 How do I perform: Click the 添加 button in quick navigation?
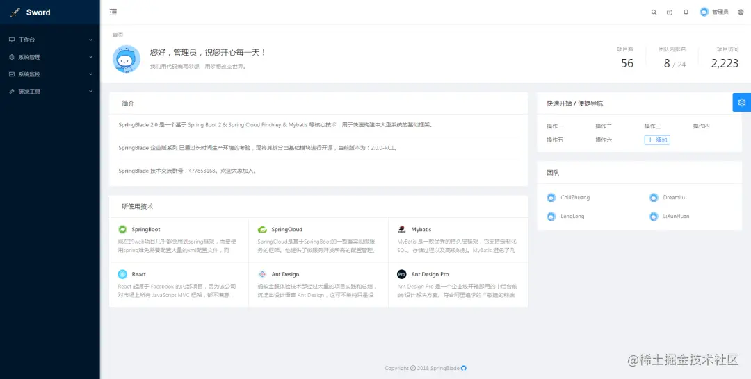coord(657,140)
